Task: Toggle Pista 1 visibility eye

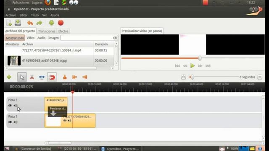Action: click(10, 122)
